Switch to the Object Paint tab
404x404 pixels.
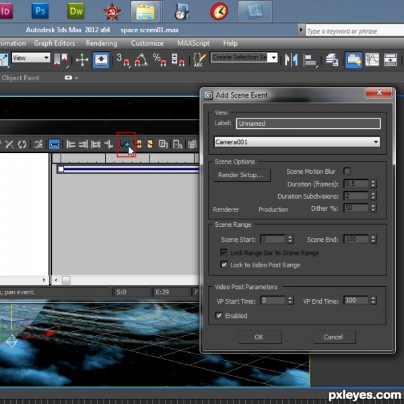(x=20, y=78)
